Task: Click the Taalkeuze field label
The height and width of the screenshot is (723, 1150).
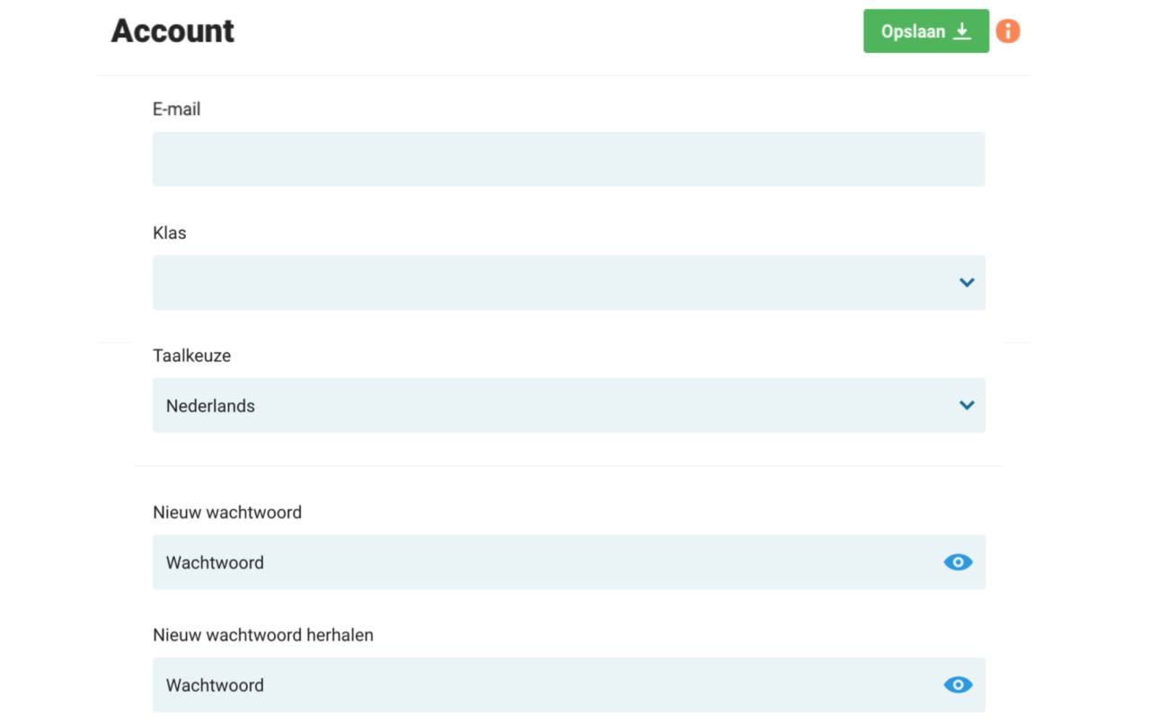Action: [192, 356]
